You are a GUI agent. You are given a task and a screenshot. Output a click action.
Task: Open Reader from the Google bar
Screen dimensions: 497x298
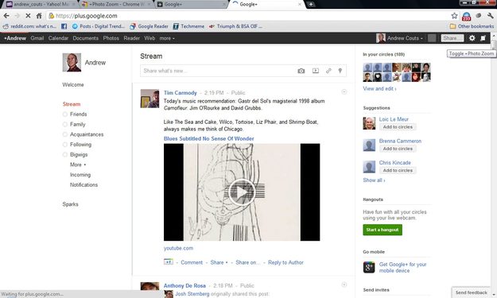pos(131,38)
